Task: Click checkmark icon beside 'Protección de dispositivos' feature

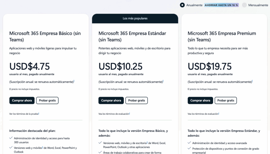Action: click(x=189, y=148)
